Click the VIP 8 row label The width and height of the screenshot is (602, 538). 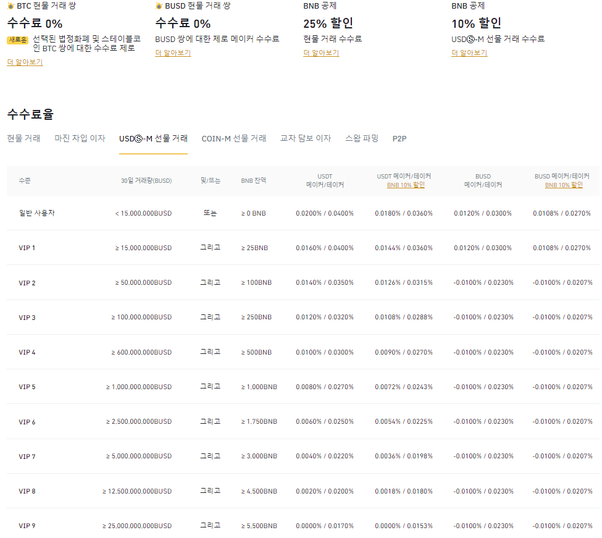[x=27, y=492]
